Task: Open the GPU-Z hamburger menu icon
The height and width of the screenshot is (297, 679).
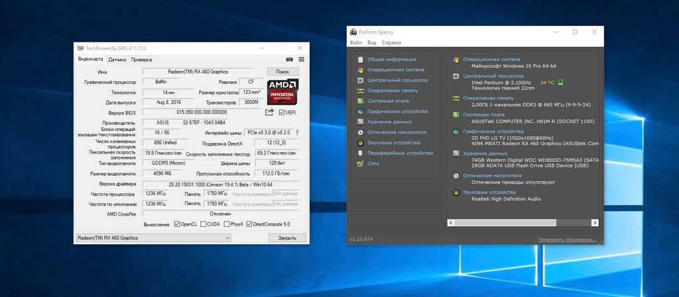Action: (301, 60)
